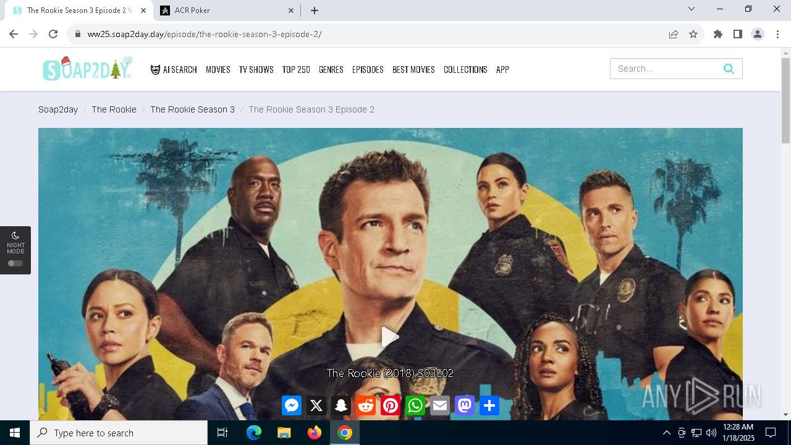Show hidden system tray icons
The height and width of the screenshot is (445, 791).
click(x=666, y=433)
